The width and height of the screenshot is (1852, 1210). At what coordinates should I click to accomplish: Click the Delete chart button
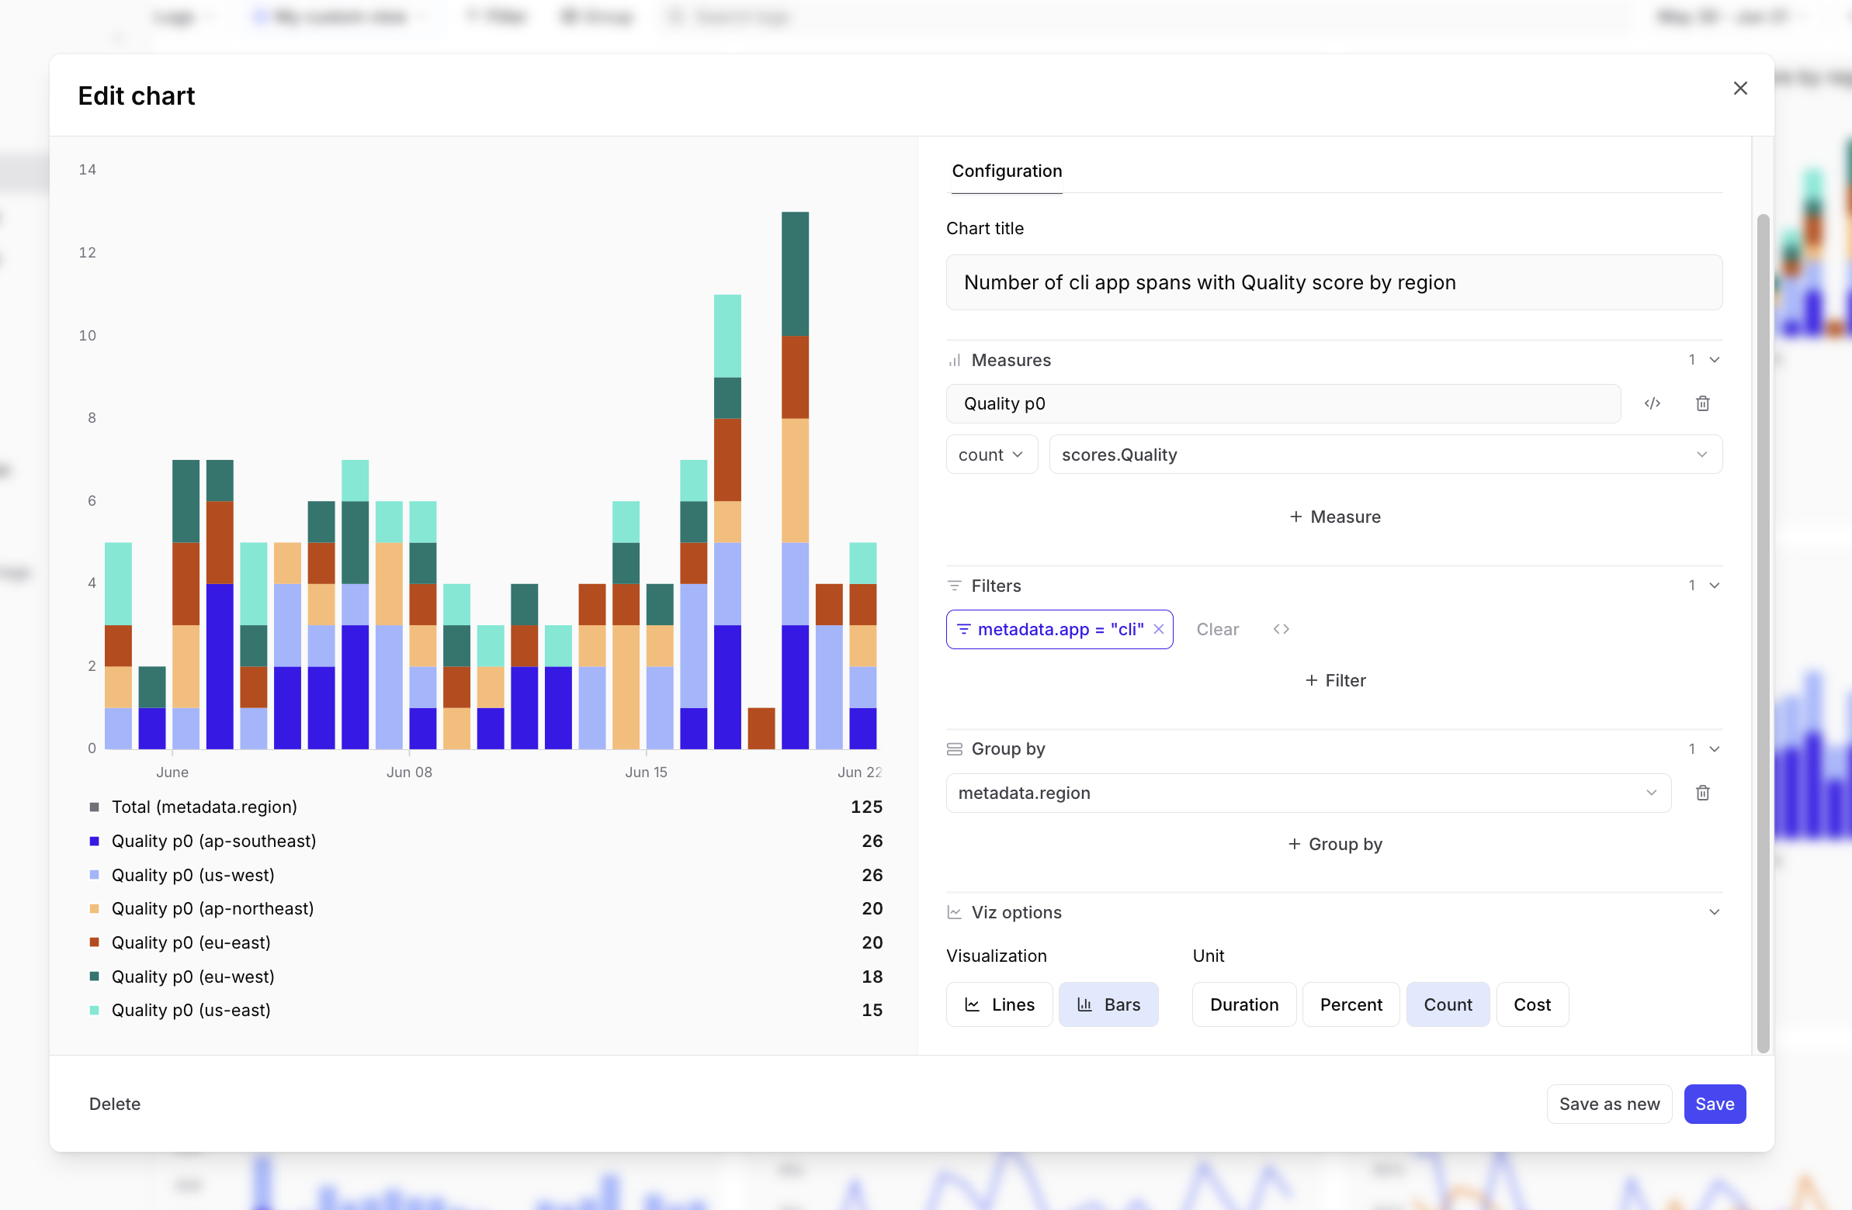(114, 1104)
